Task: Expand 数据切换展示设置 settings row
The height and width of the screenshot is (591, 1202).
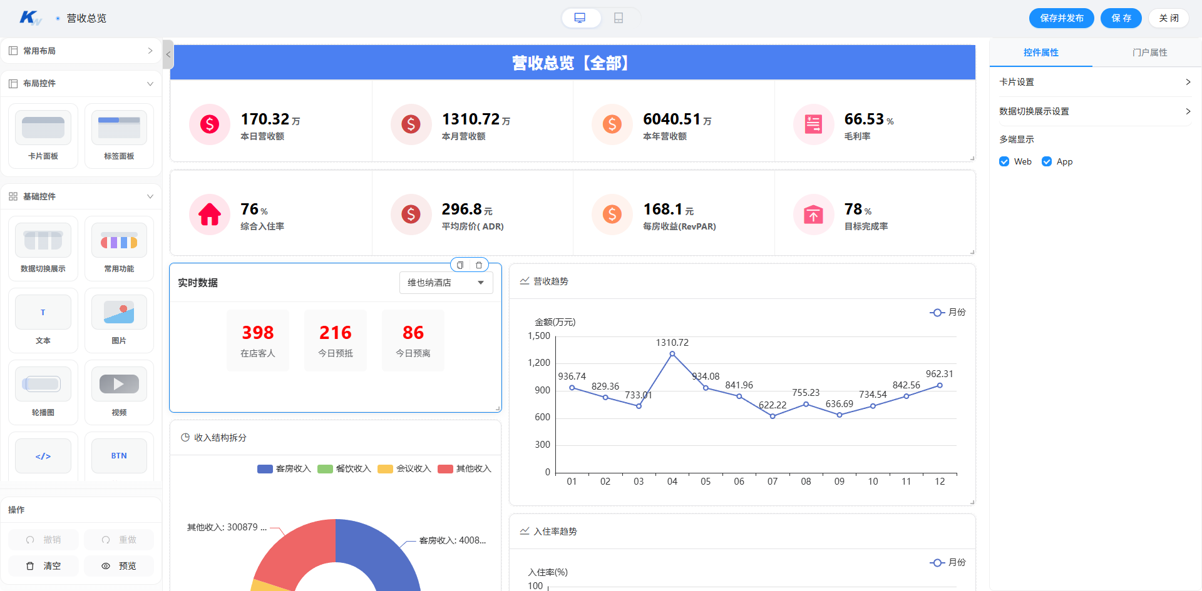Action: tap(1095, 111)
